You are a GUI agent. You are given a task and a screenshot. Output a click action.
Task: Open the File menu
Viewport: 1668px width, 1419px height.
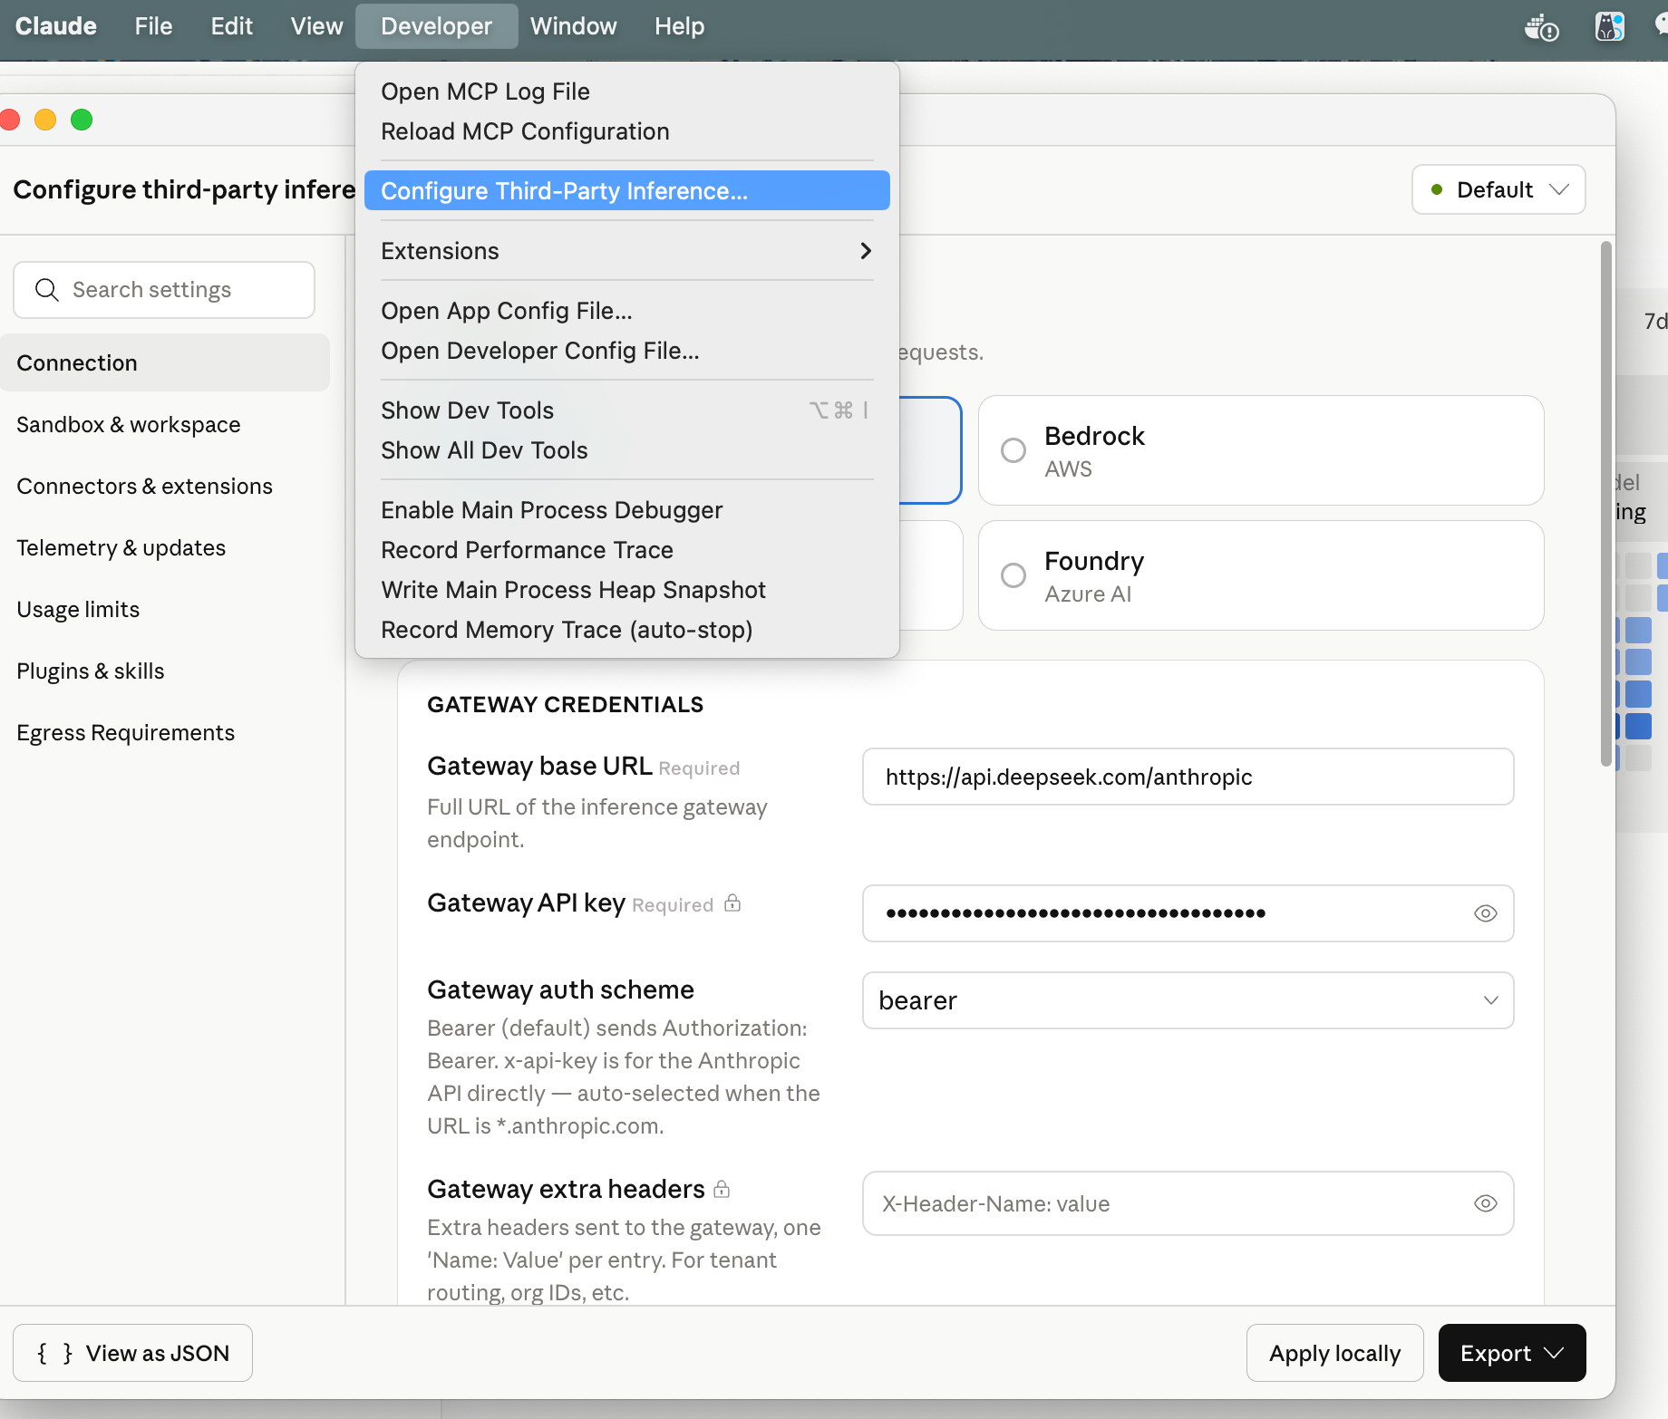[x=153, y=26]
